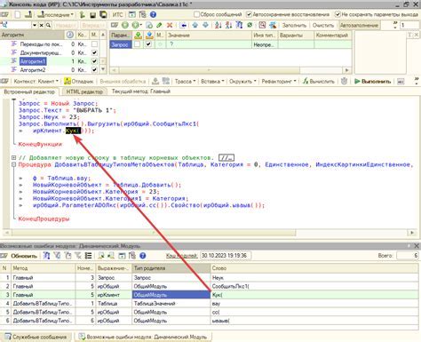Screen dimensions: 421x342
Task: Click the red X delete parameter icon
Action: point(170,25)
